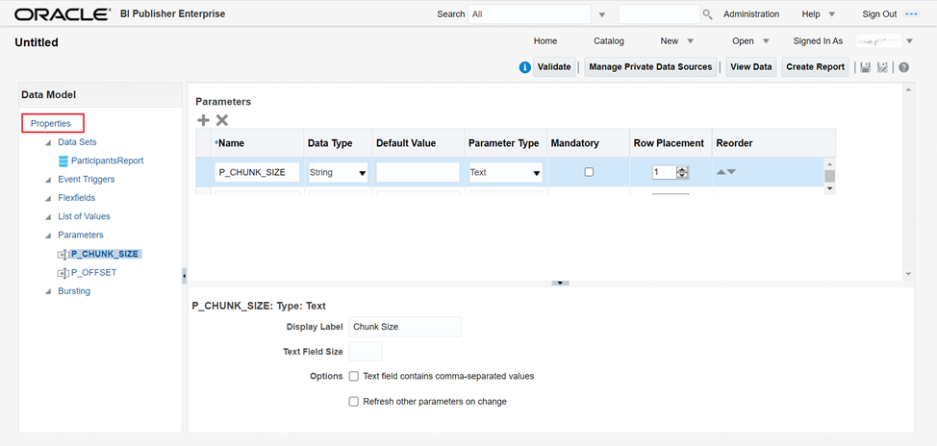The image size is (937, 446).
Task: Click the Properties link in Data Model
Action: click(x=51, y=123)
